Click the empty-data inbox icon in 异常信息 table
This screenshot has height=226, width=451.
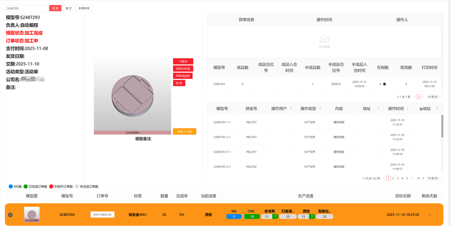[324, 39]
